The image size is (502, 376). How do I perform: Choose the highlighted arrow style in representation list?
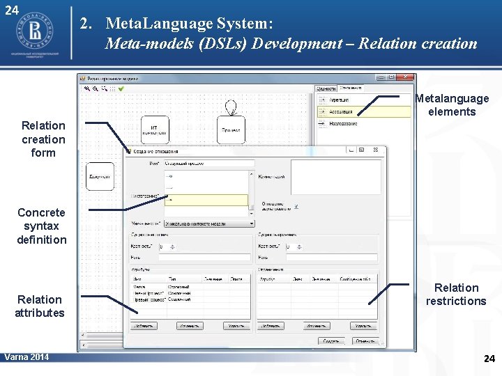click(206, 200)
